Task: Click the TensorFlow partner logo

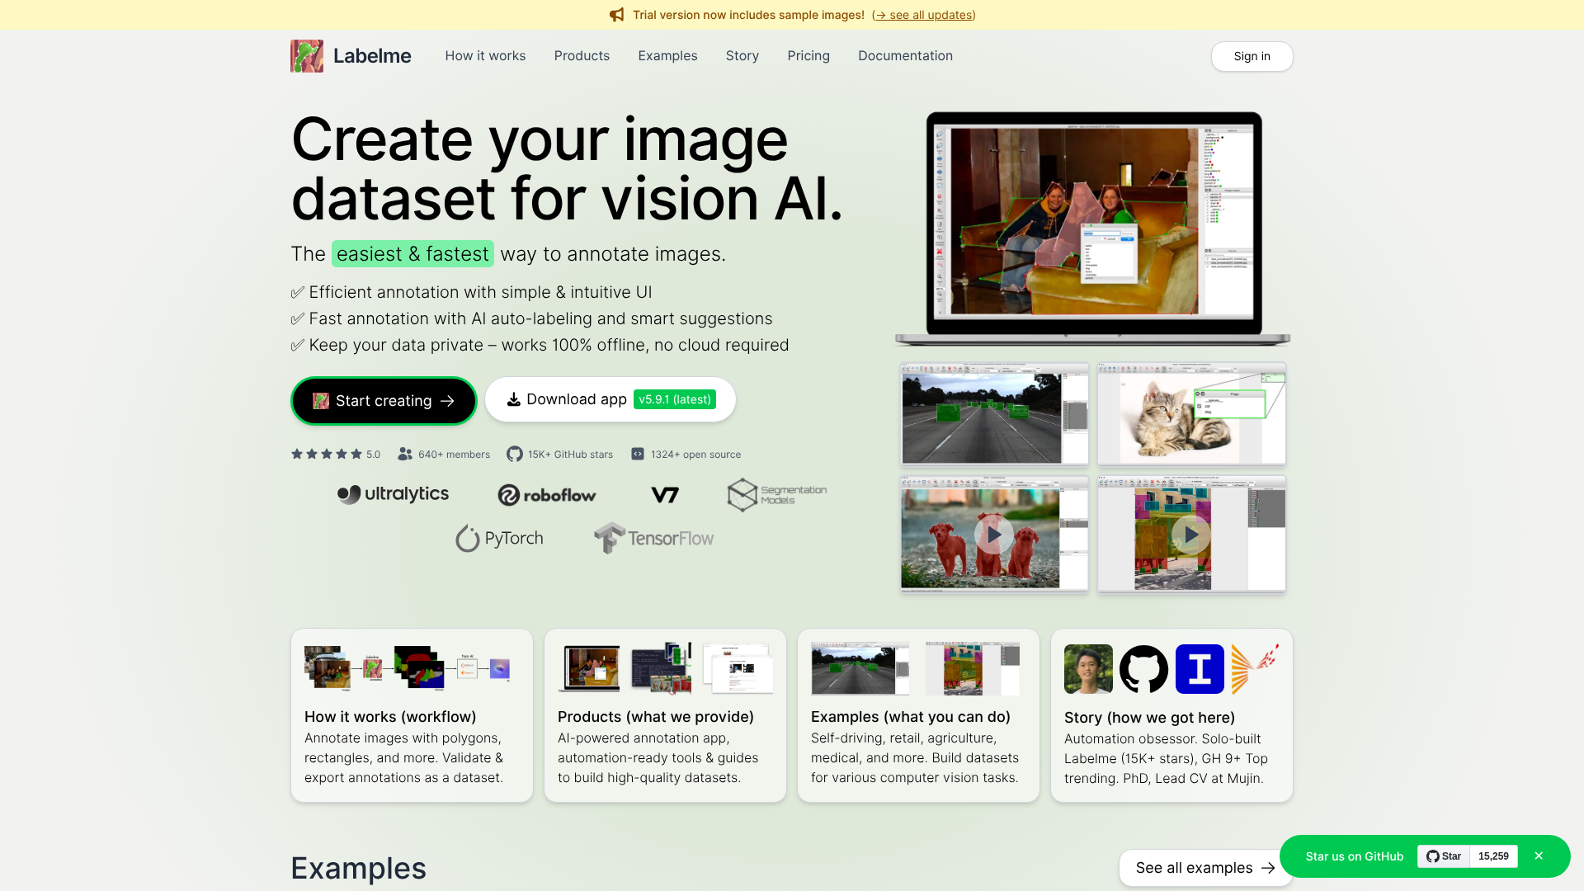Action: [x=653, y=537]
